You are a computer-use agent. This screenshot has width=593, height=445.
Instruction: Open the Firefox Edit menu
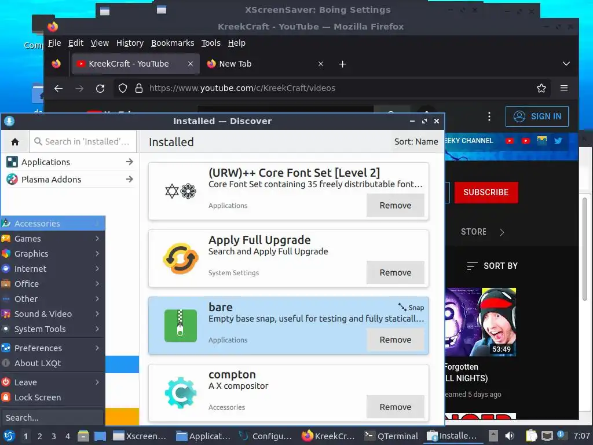[76, 43]
